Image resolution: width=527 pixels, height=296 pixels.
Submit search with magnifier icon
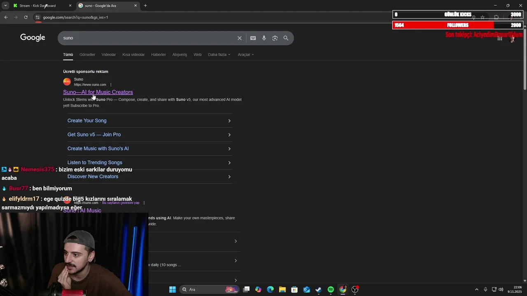pos(286,38)
